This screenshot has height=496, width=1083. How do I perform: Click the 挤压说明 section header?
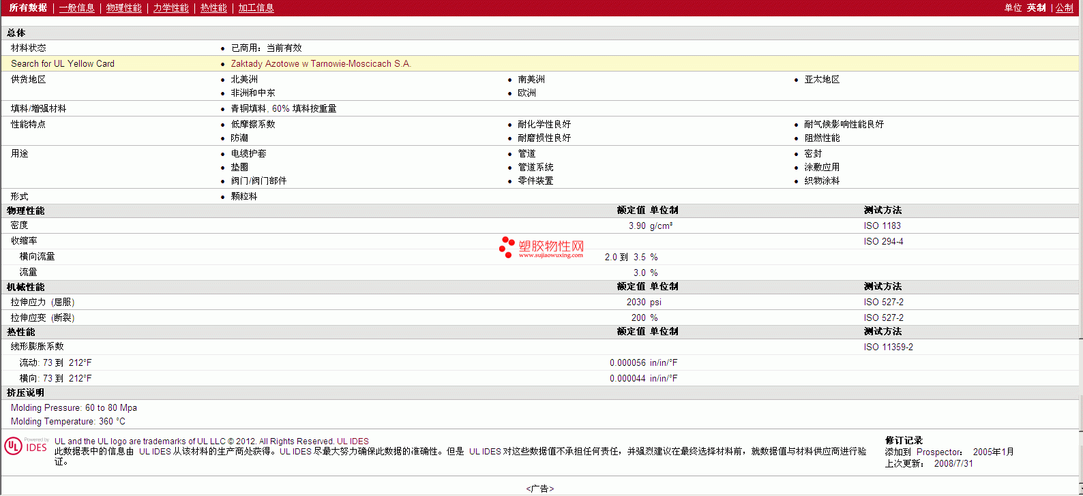pos(25,392)
